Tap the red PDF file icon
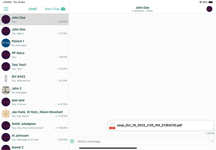The height and width of the screenshot is (150, 216). (112, 126)
